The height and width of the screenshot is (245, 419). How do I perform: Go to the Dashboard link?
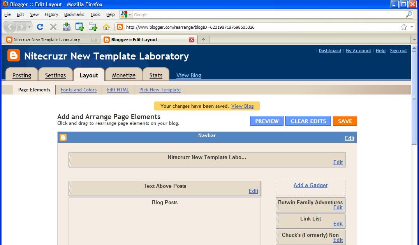tap(330, 51)
